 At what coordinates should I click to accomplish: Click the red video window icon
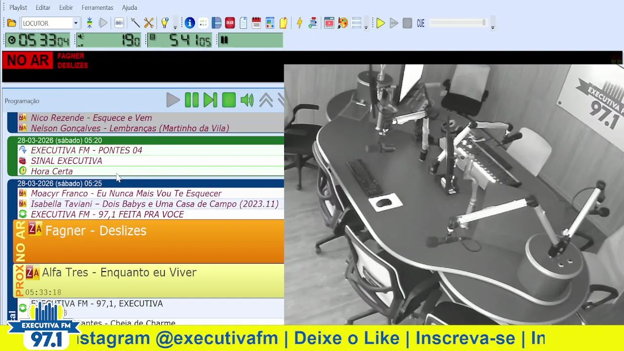tap(329, 23)
